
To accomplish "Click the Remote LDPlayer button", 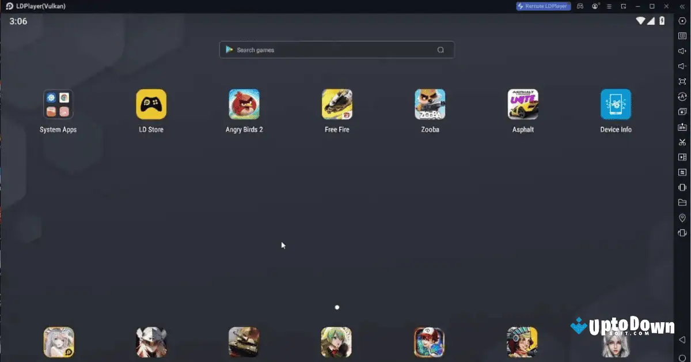I will point(542,6).
